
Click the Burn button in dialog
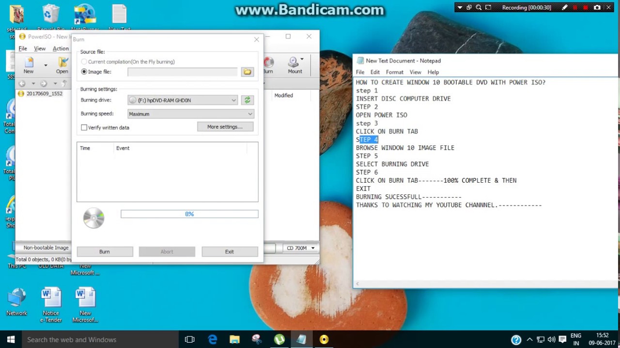[105, 251]
